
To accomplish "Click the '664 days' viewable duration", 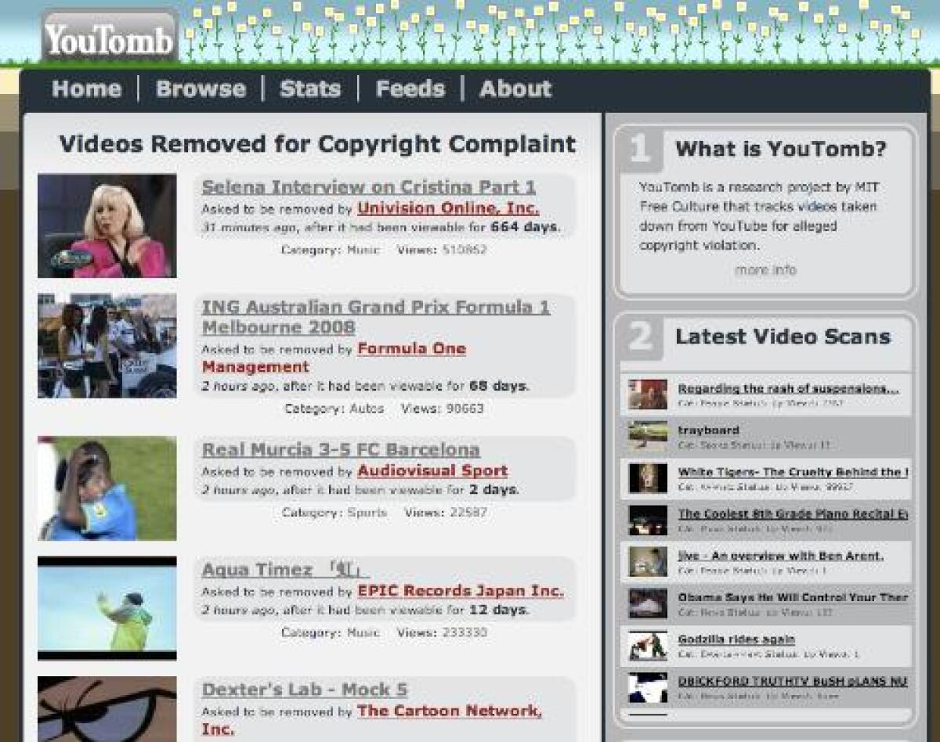I will (524, 228).
